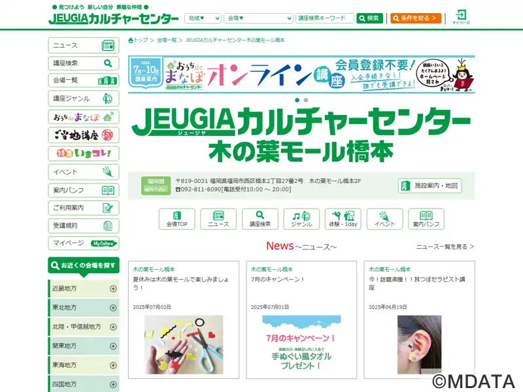Click the 施設案内・地図 button
Screen dimensions: 523x392
click(430, 186)
